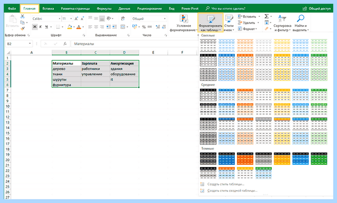Click the text orientation icon
Viewport: 337px width, 203px height.
109,19
